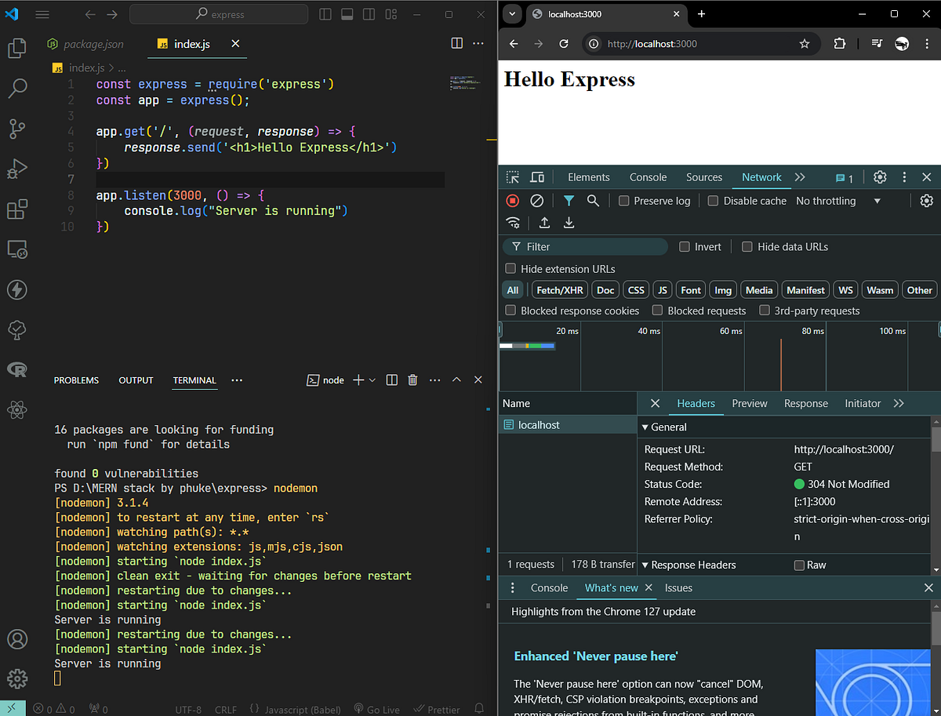Switch to the Console tab in DevTools
Viewport: 941px width, 716px height.
[x=648, y=177]
